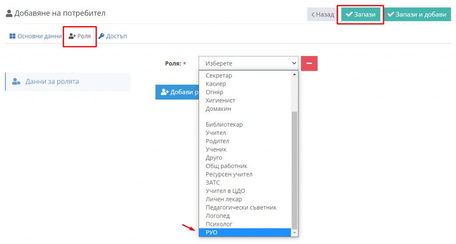Open the Данни за ролята panel item
The image size is (456, 244).
[68, 81]
